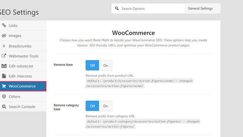Click the Edit .htaccess file icon

tap(4, 76)
